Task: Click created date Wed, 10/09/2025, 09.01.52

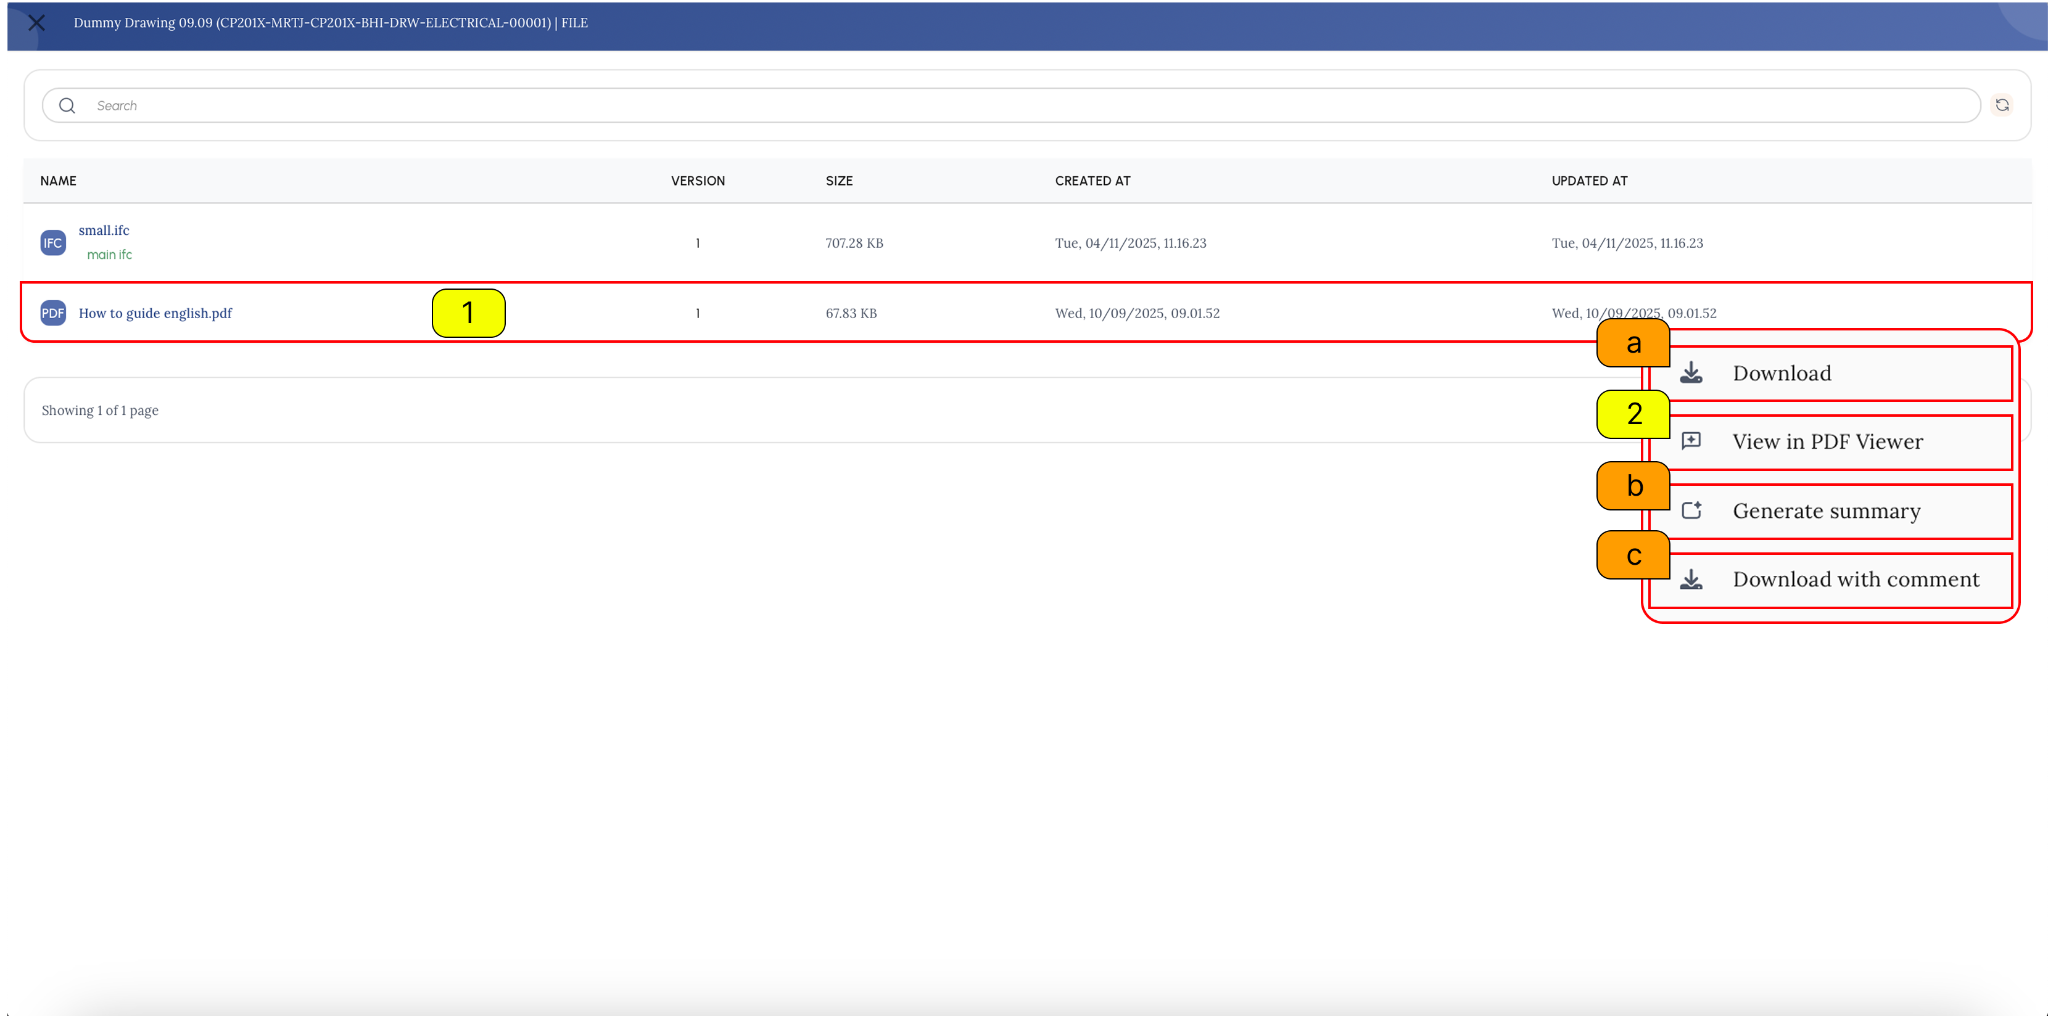Action: (x=1137, y=313)
